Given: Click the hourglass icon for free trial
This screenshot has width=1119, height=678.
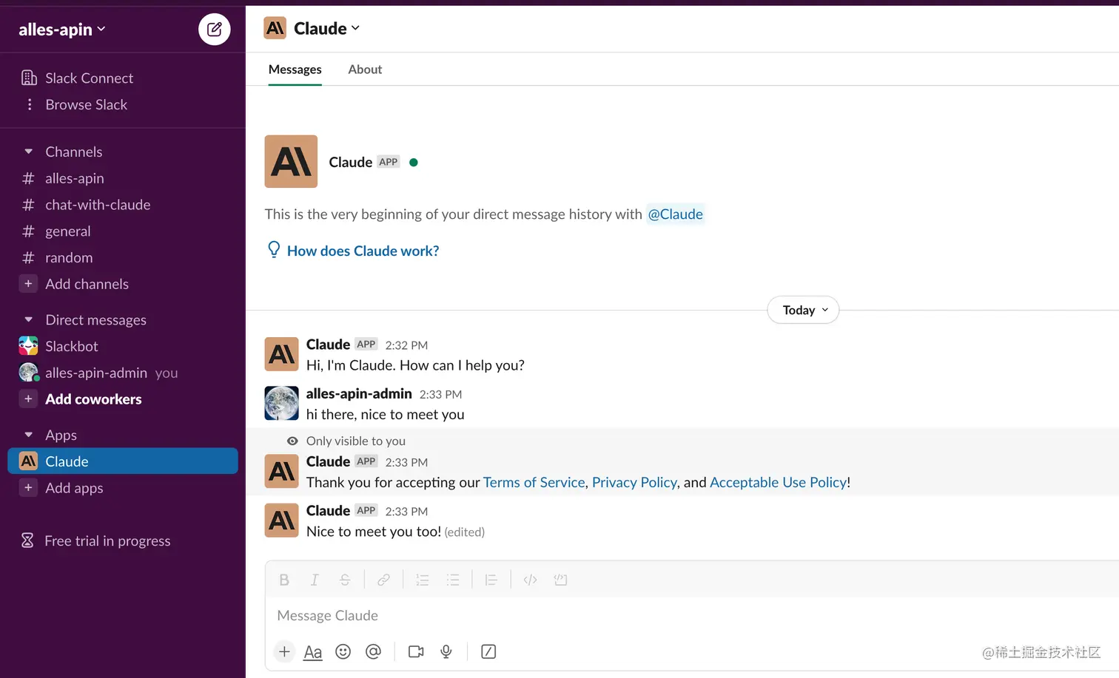Looking at the screenshot, I should tap(27, 540).
